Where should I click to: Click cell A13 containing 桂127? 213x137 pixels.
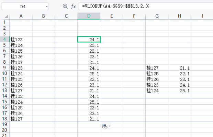(21, 90)
